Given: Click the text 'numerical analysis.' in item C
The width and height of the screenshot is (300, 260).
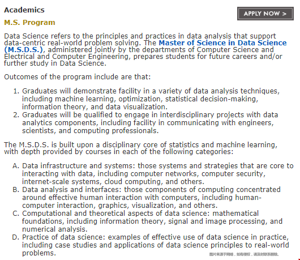Looking at the screenshot, I should click(x=55, y=229).
